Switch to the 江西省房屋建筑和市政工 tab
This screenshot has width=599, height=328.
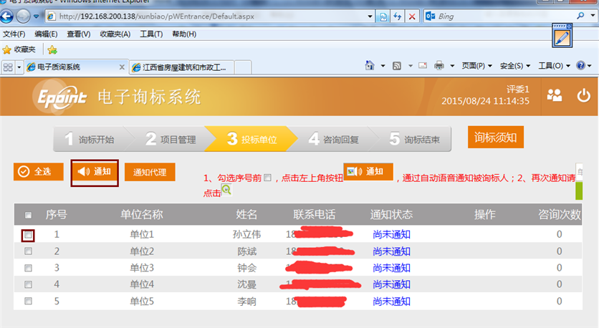click(181, 67)
